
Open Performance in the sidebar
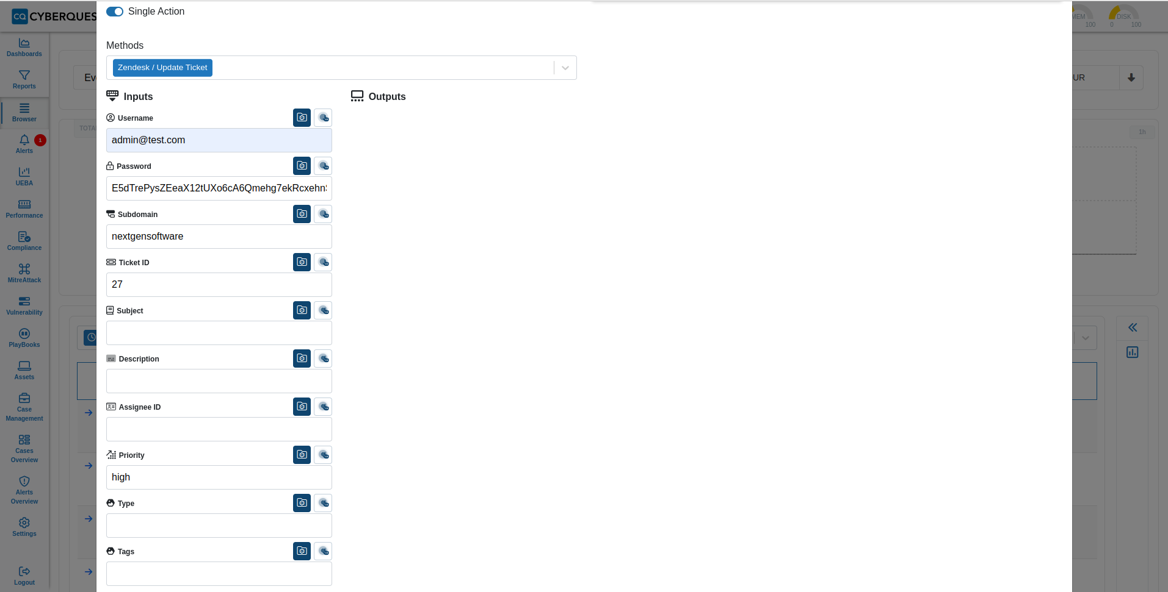(24, 209)
